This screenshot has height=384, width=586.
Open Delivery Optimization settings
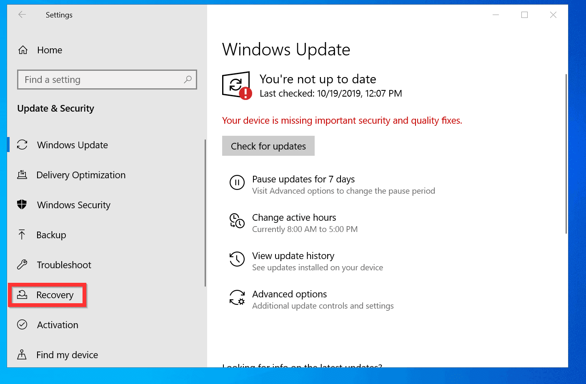[81, 175]
